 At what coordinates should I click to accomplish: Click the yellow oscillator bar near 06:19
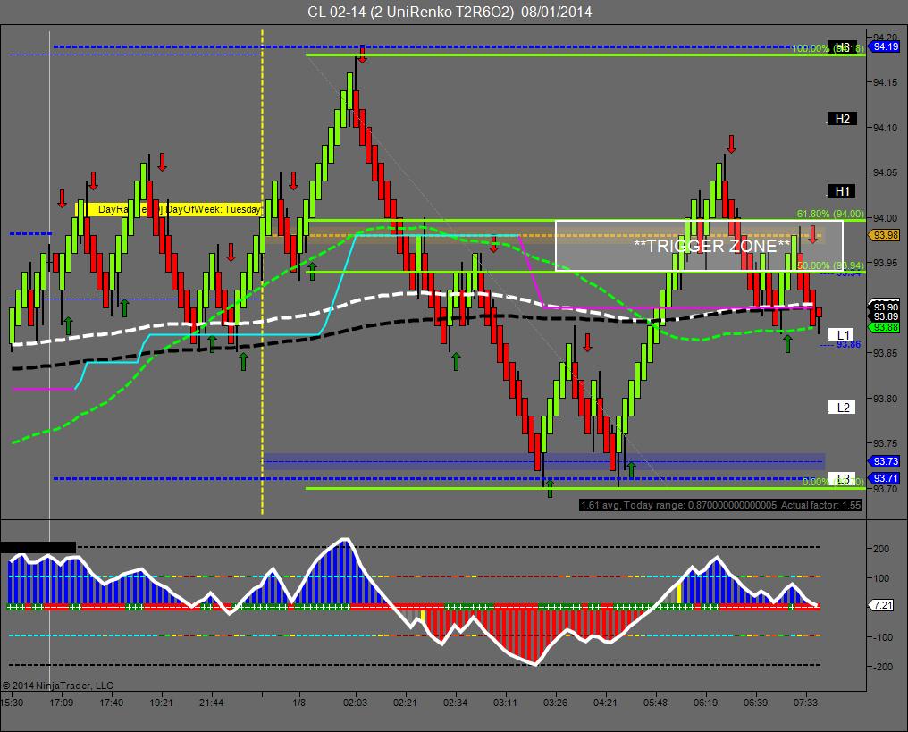click(679, 593)
